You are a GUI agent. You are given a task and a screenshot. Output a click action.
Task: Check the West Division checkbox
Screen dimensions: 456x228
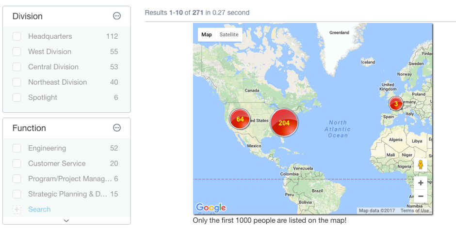16,52
